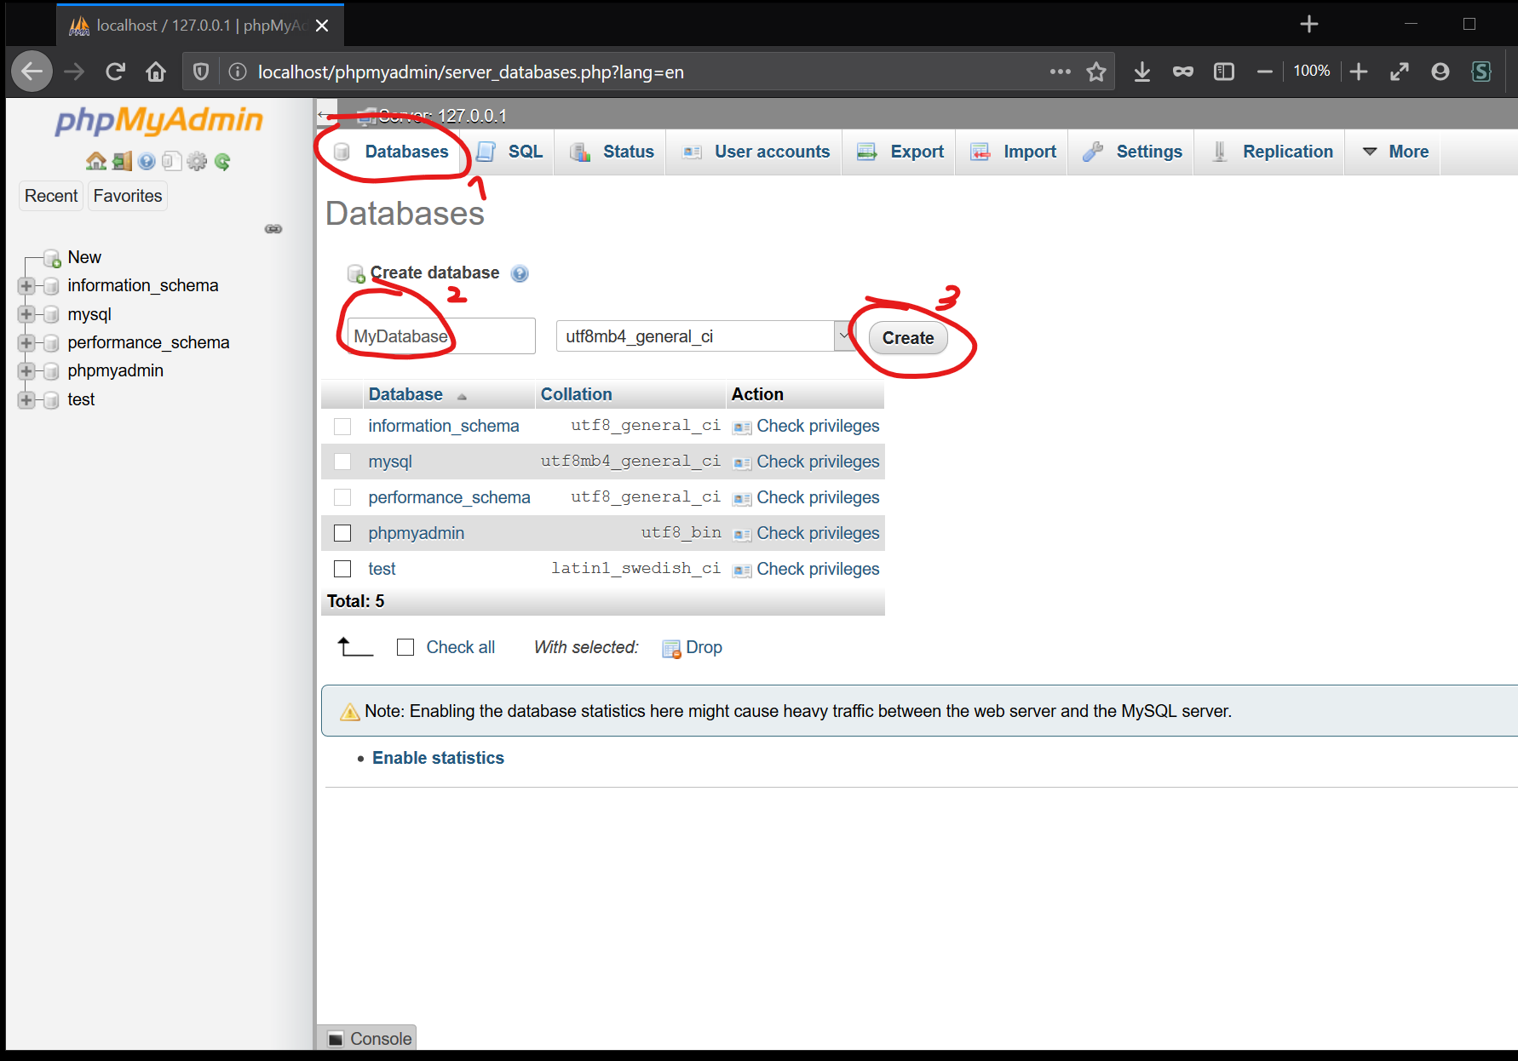Screen dimensions: 1518x1061
Task: Open browser downloads arrow icon
Action: point(1142,72)
